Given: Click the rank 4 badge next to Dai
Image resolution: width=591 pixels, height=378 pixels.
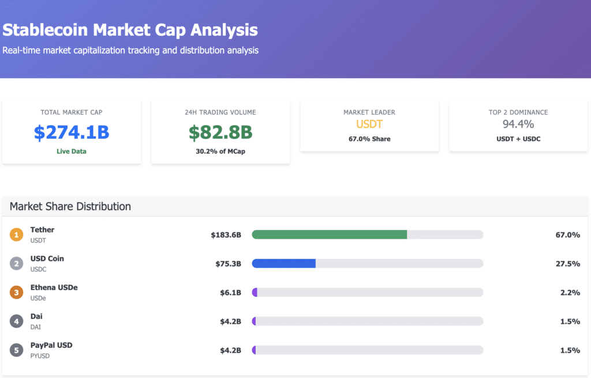Looking at the screenshot, I should tap(16, 321).
